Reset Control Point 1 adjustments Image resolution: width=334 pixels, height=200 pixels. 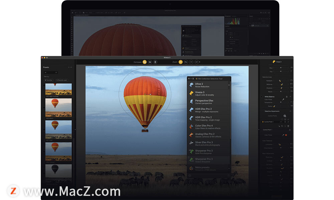click(290, 130)
